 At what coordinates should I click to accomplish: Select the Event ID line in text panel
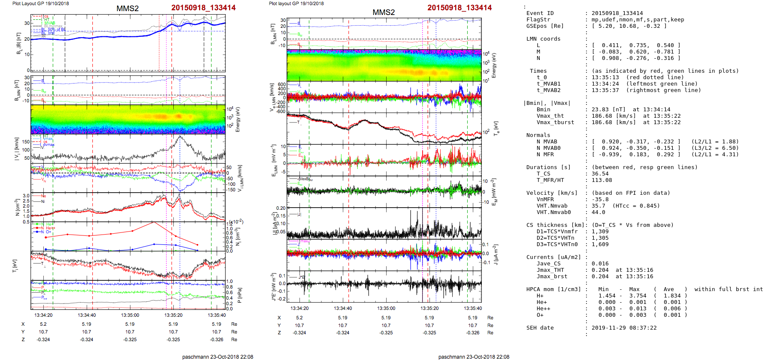tap(540, 13)
